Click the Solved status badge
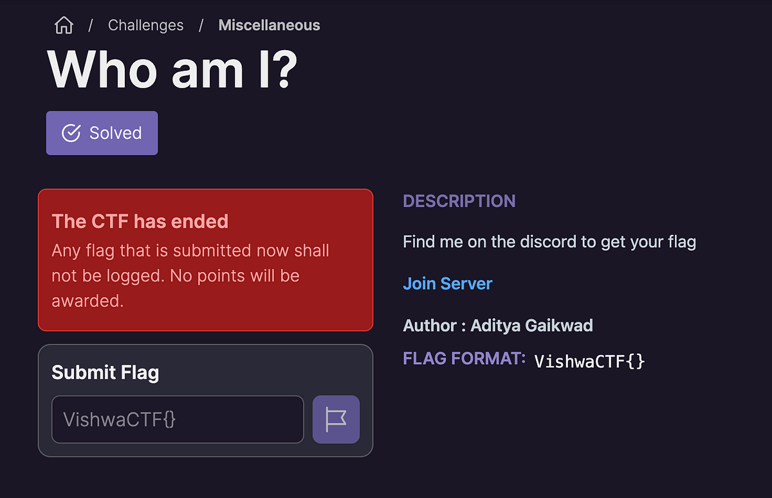The height and width of the screenshot is (498, 772). point(102,133)
